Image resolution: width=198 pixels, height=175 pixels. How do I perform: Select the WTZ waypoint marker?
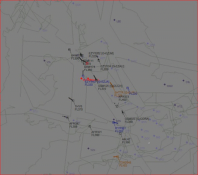coord(175,105)
